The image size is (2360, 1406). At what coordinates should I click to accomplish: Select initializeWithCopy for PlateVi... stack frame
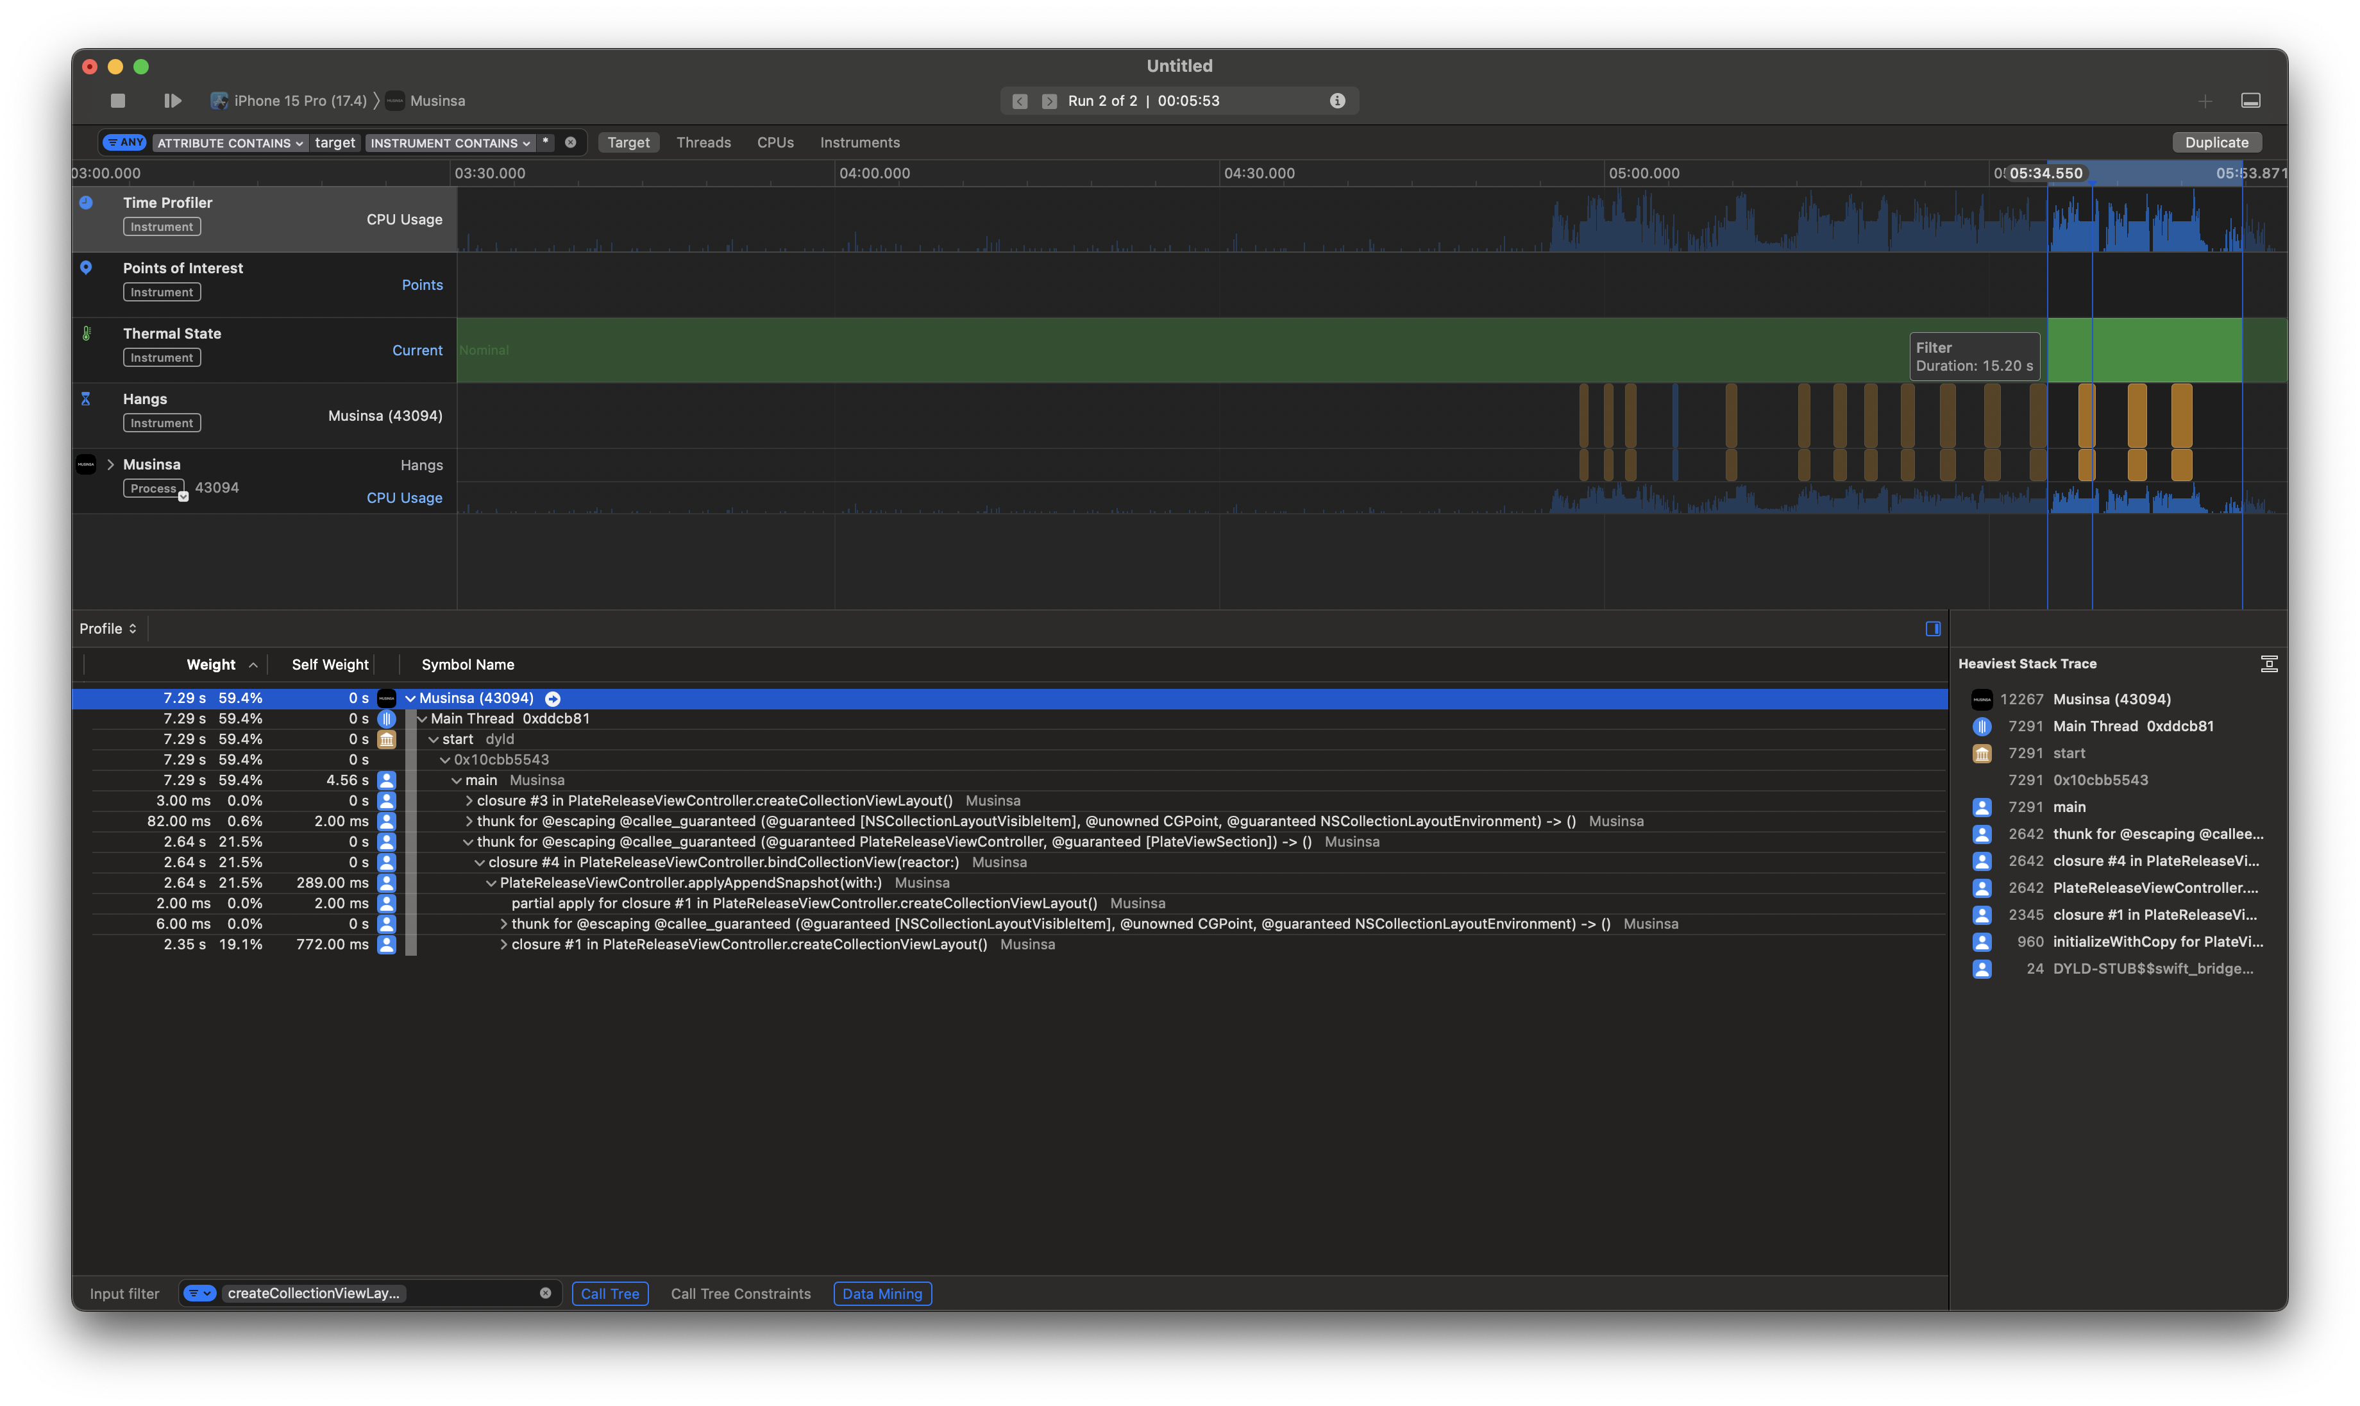pos(2157,942)
